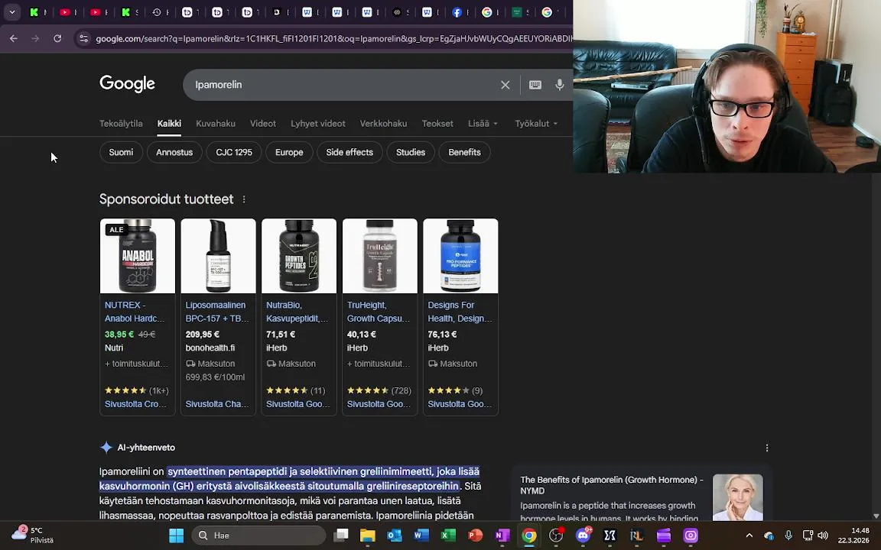The height and width of the screenshot is (550, 881).
Task: Open Teokset tab
Action: (x=437, y=124)
